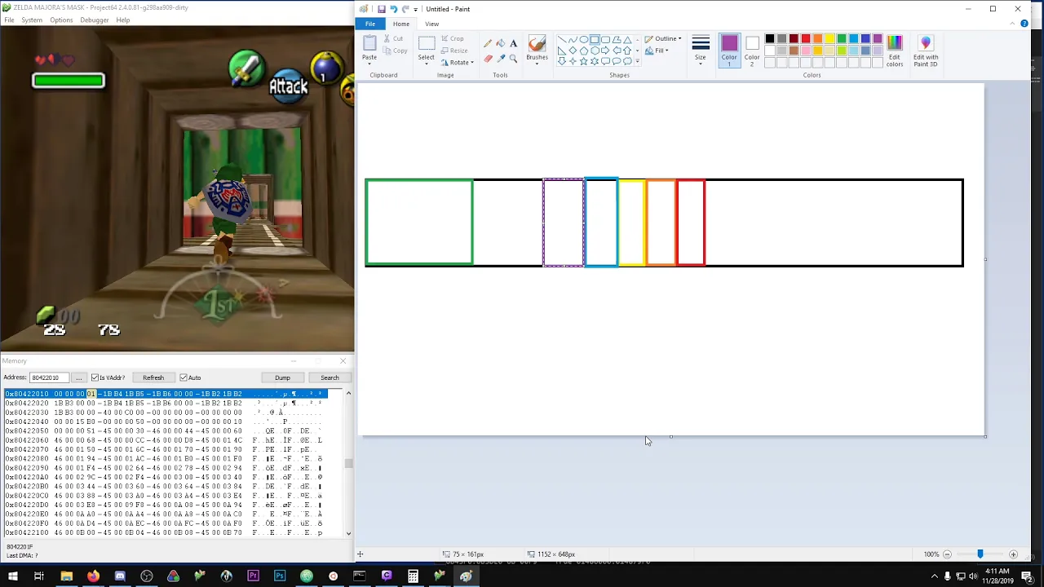The width and height of the screenshot is (1044, 587).
Task: Open Project64 Debugger menu
Action: coord(95,20)
